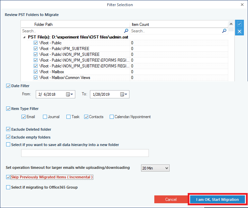Close the Filter Selection dialog

pos(242,5)
